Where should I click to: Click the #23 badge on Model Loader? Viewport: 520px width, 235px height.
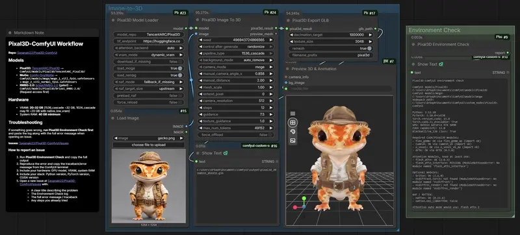(181, 13)
